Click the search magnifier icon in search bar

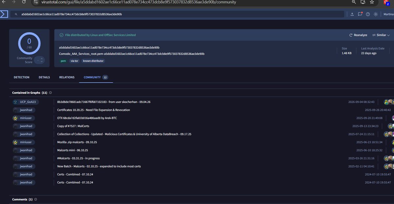coord(15,14)
